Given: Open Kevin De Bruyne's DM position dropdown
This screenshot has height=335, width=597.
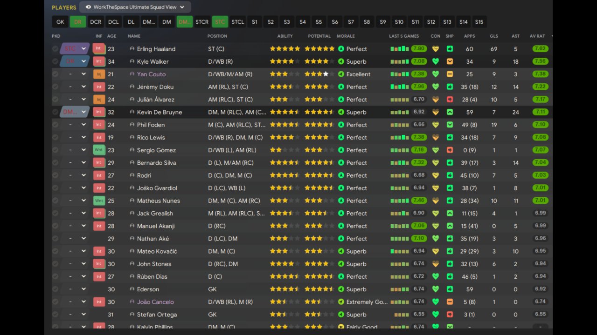Looking at the screenshot, I should pyautogui.click(x=75, y=112).
